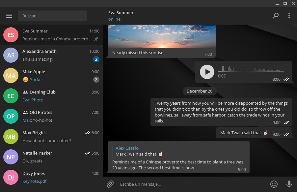Select the Eva Summer chat avatar ES
The height and width of the screenshot is (192, 297).
(11, 35)
